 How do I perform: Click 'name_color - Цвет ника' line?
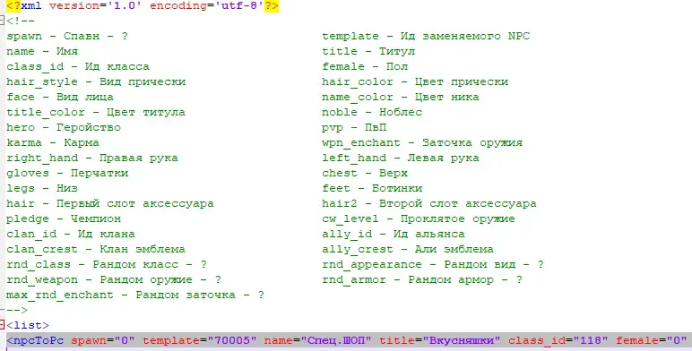pyautogui.click(x=401, y=97)
